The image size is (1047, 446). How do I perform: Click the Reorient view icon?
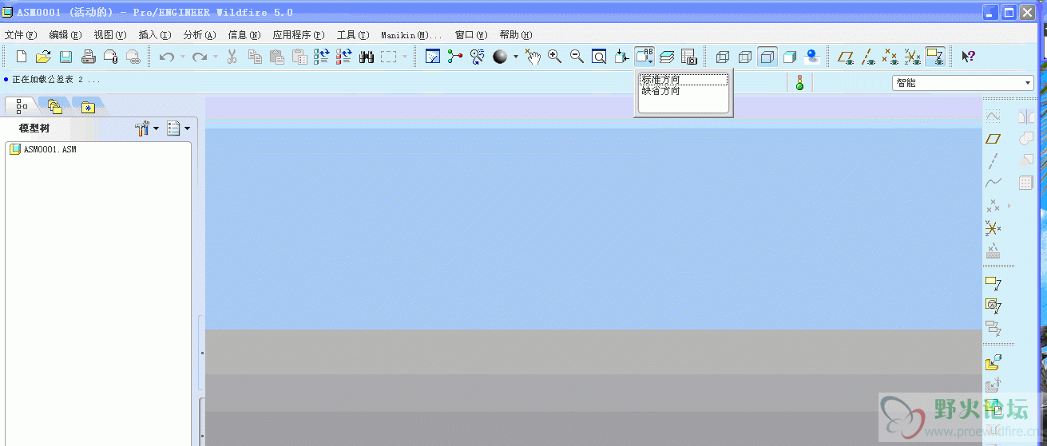click(621, 57)
